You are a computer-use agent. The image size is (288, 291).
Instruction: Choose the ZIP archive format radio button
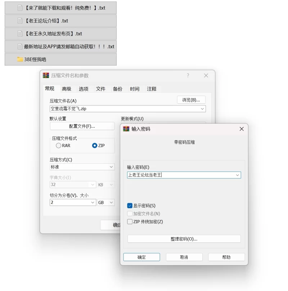pyautogui.click(x=95, y=145)
